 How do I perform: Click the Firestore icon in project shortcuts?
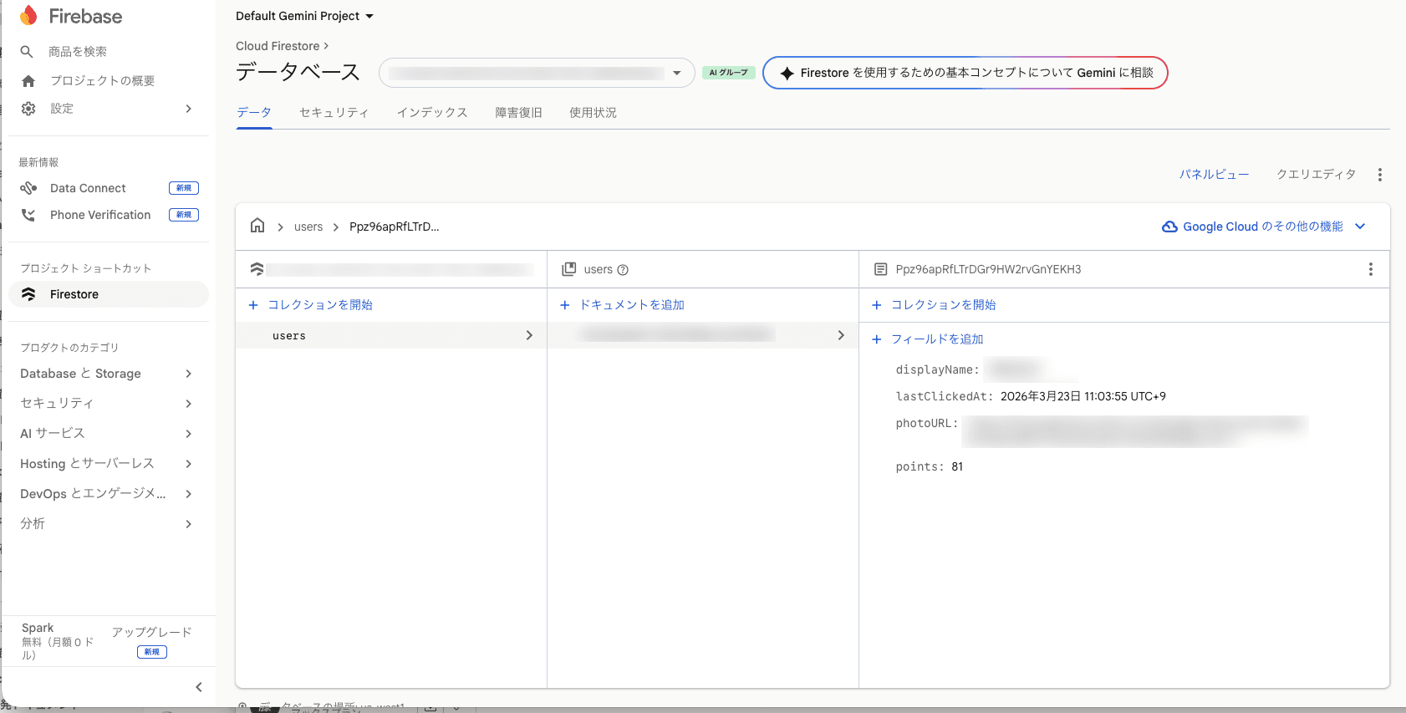pyautogui.click(x=28, y=294)
